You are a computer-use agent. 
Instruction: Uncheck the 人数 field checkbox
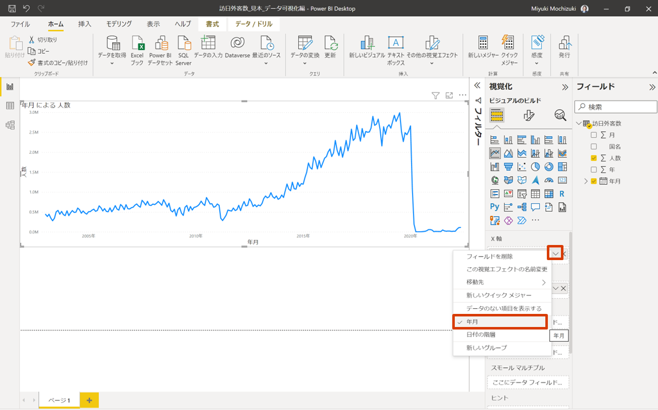point(594,158)
